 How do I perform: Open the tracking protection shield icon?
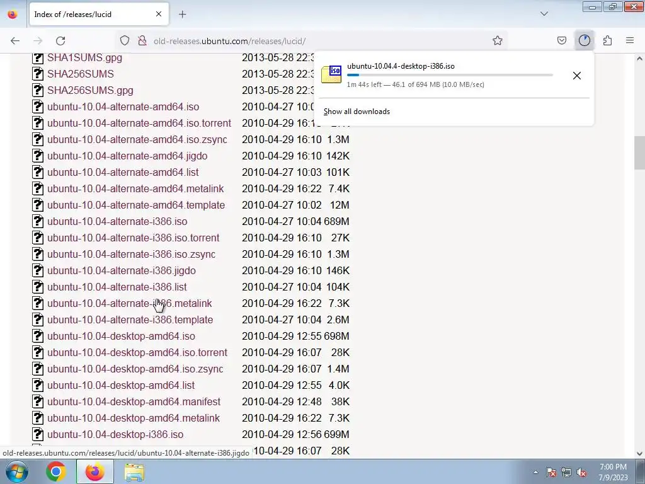(x=125, y=41)
